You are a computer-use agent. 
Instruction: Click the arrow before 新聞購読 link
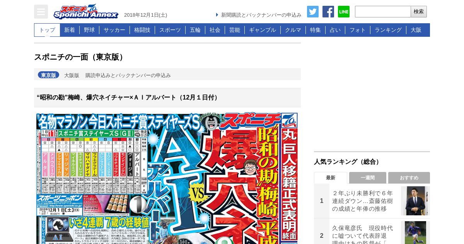217,15
